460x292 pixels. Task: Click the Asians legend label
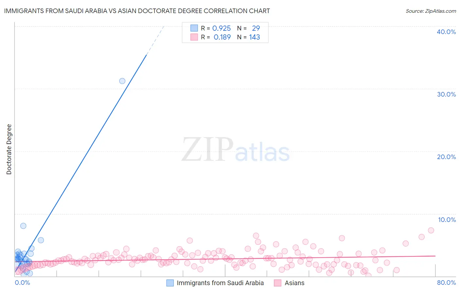tap(294, 283)
